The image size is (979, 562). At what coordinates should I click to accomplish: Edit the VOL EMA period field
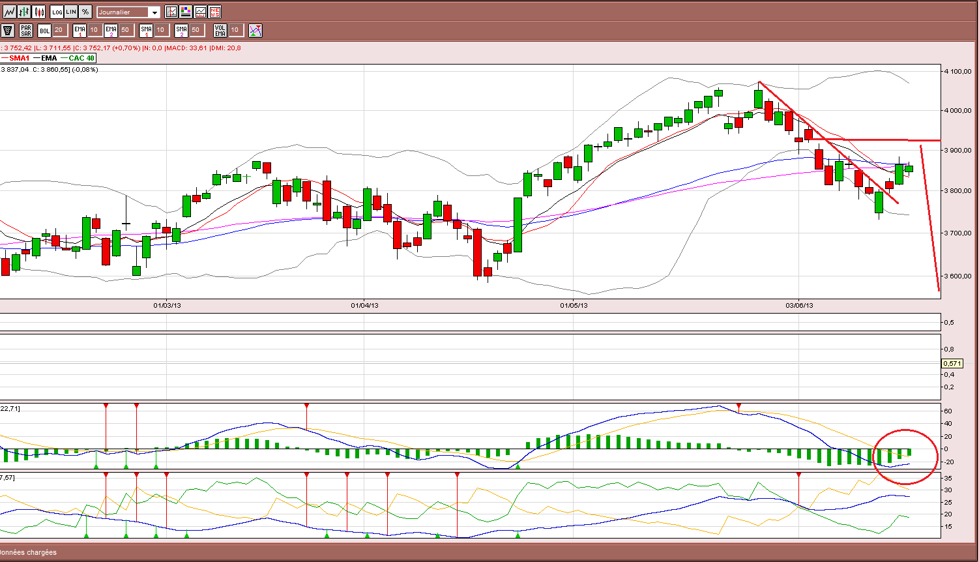(236, 30)
